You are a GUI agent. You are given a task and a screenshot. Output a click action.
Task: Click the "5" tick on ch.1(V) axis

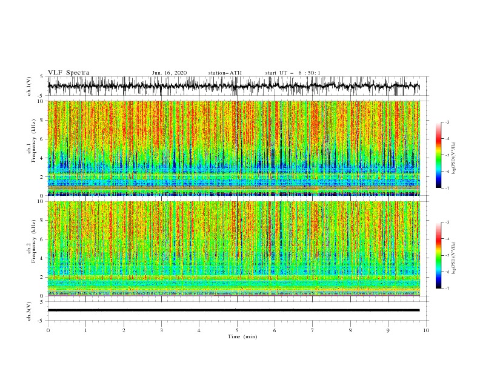(x=42, y=77)
